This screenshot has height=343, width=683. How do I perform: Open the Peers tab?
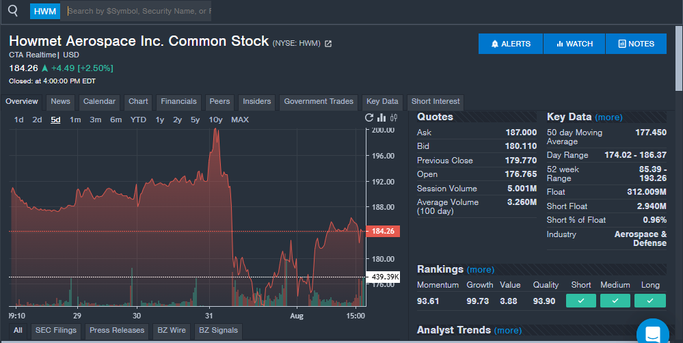(219, 101)
